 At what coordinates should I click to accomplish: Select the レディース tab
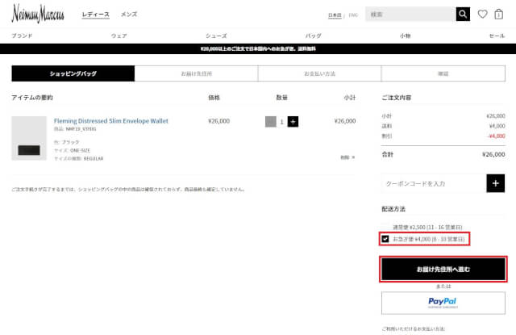(95, 15)
